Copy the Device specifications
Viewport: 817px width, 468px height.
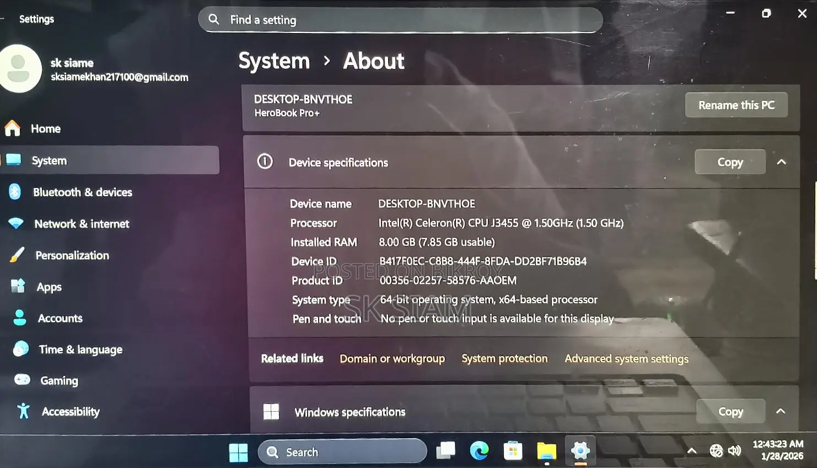tap(730, 162)
